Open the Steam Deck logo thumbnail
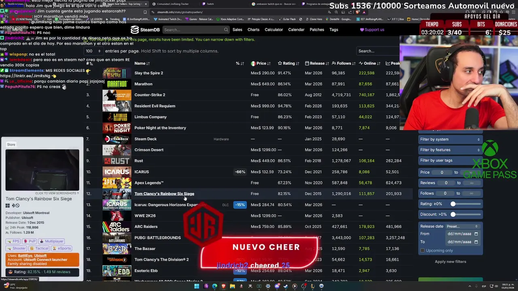518x291 pixels. click(117, 139)
